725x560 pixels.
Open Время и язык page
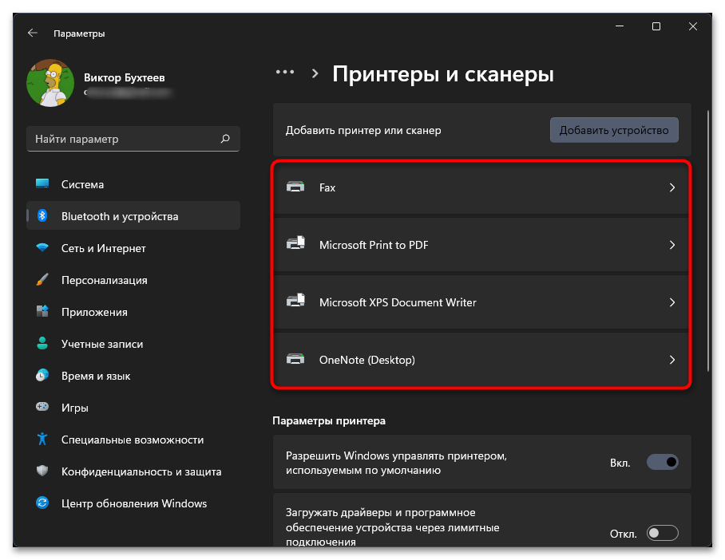133,376
